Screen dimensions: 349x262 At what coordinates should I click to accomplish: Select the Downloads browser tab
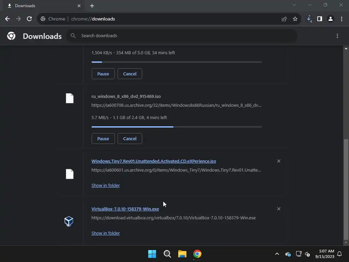click(x=43, y=6)
